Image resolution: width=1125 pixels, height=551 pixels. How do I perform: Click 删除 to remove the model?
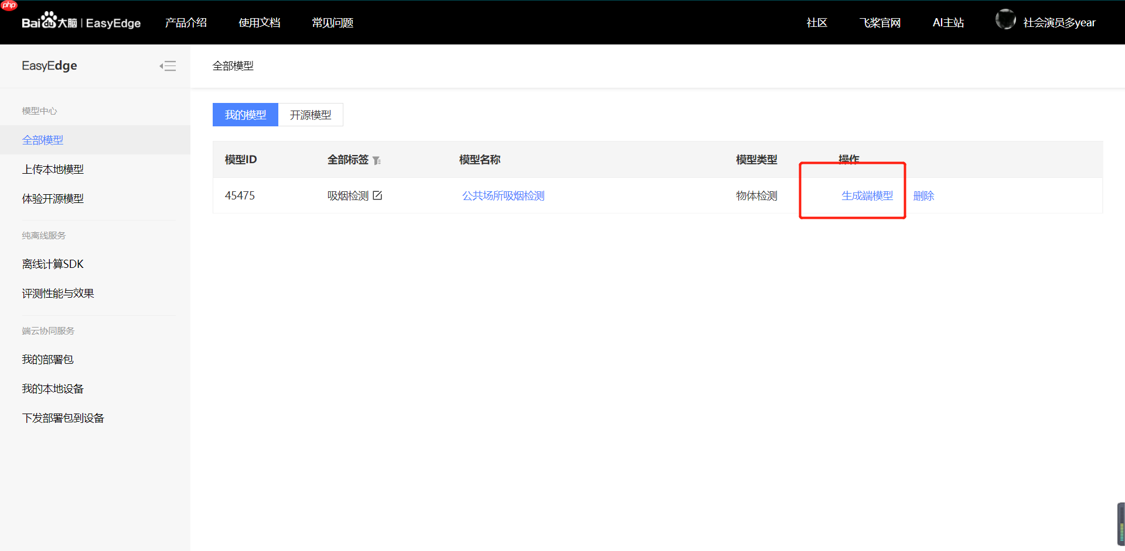(923, 195)
